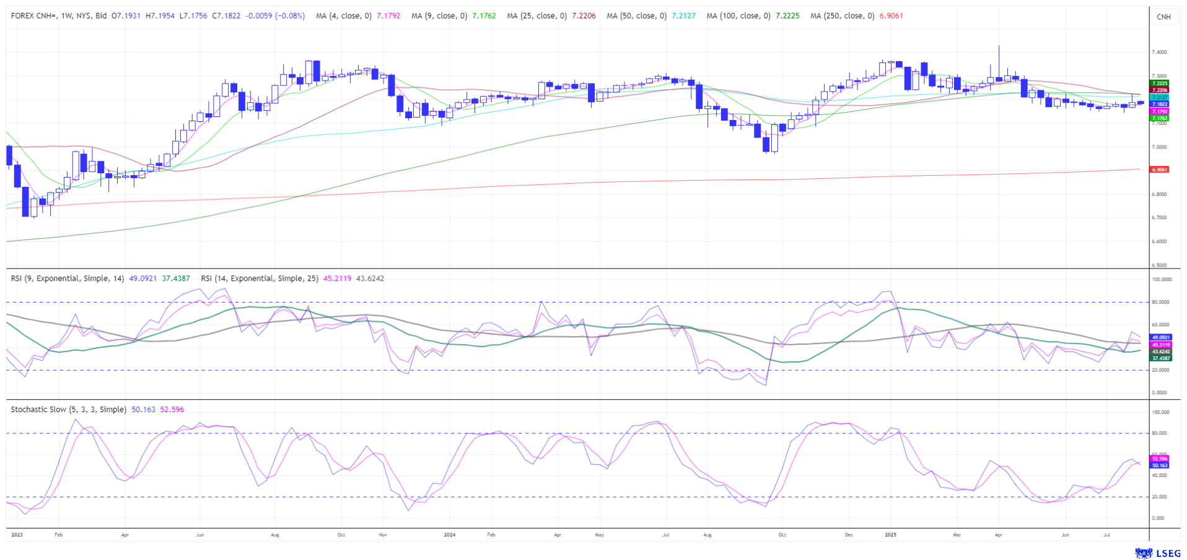Screen dimensions: 1187x560
Task: Select the MA (50, close, 0) legend
Action: pyautogui.click(x=636, y=16)
